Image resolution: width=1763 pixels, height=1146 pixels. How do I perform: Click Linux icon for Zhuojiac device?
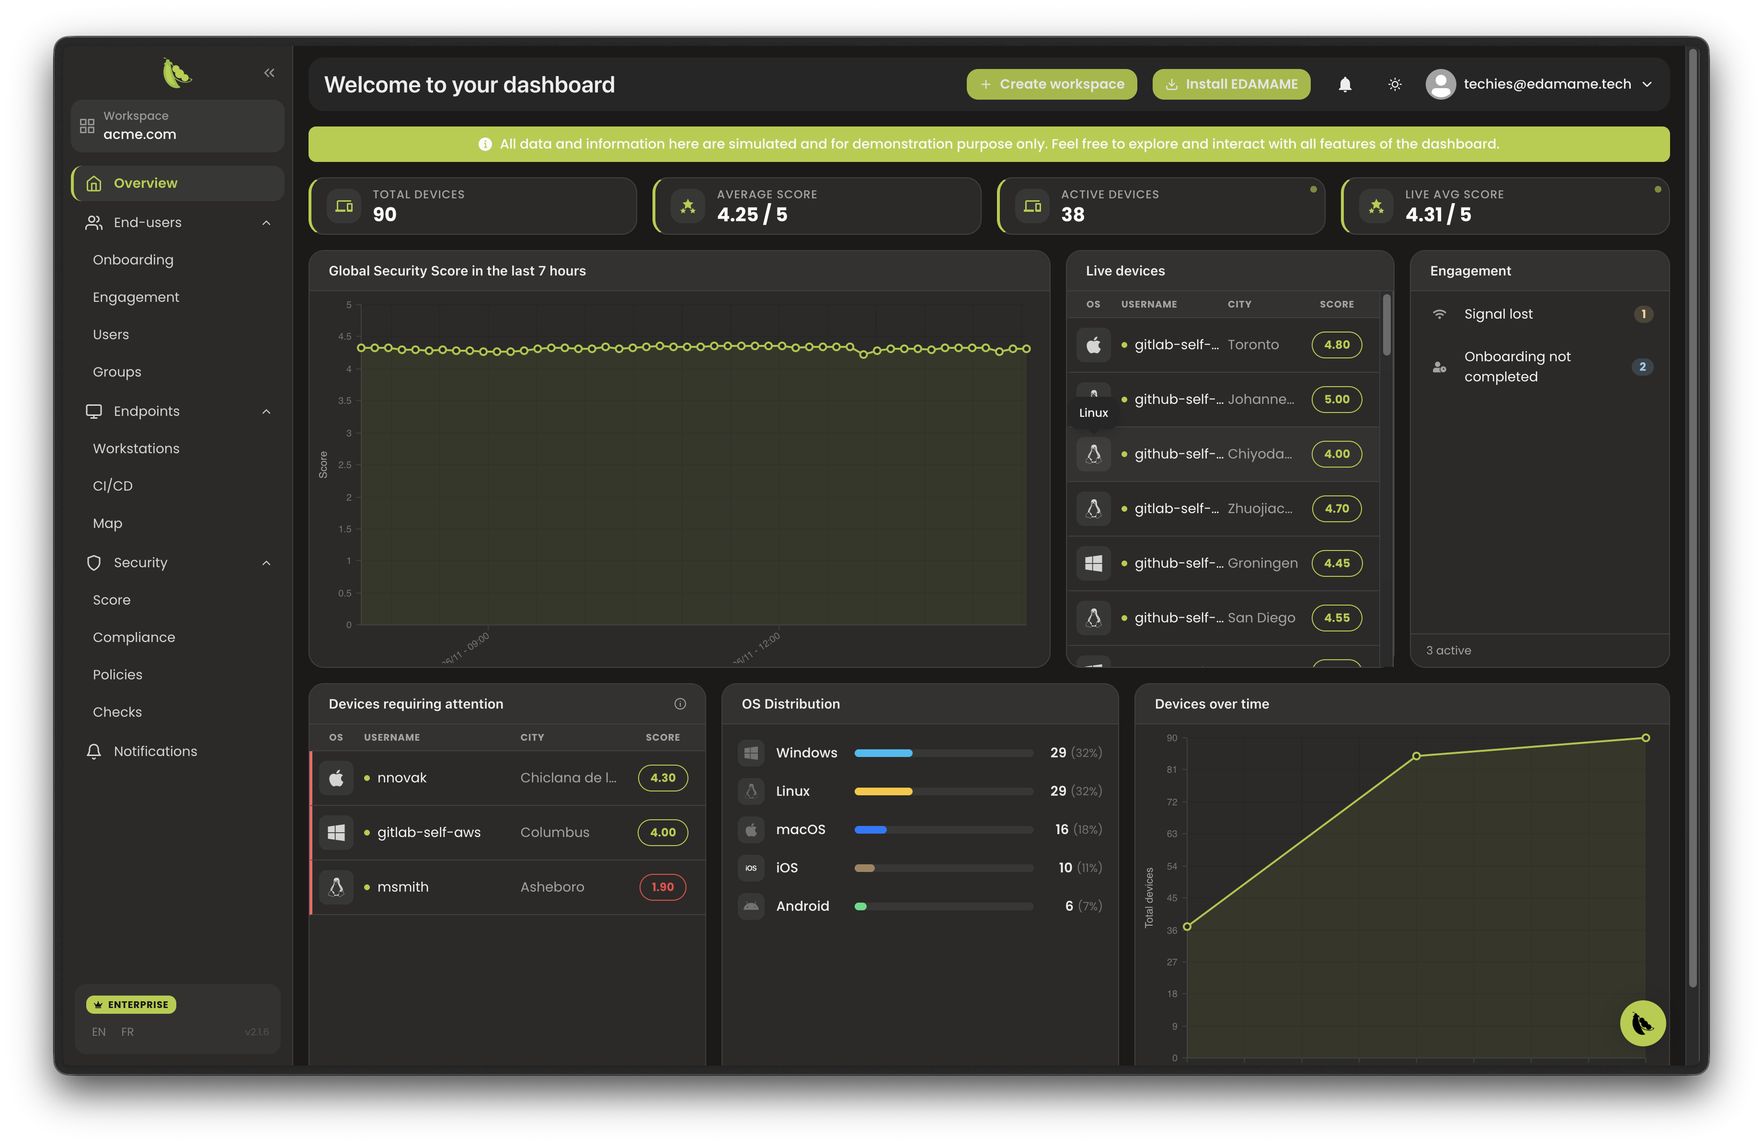click(1093, 509)
